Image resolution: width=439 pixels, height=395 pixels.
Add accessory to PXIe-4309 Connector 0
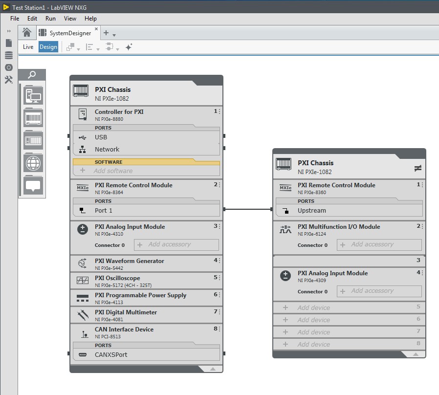click(x=379, y=291)
